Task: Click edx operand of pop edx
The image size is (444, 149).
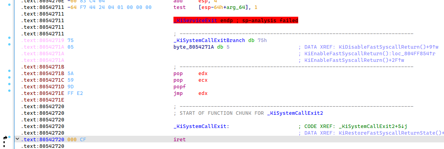Action: [x=203, y=74]
